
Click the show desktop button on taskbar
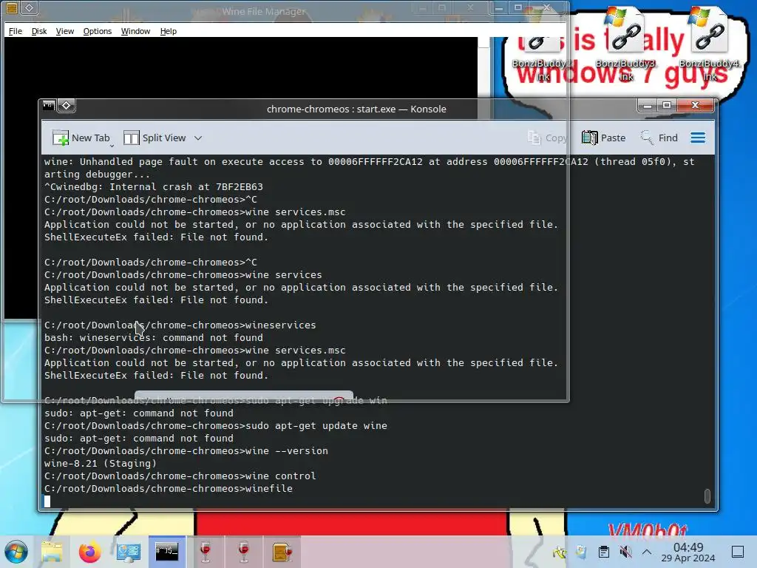click(738, 552)
